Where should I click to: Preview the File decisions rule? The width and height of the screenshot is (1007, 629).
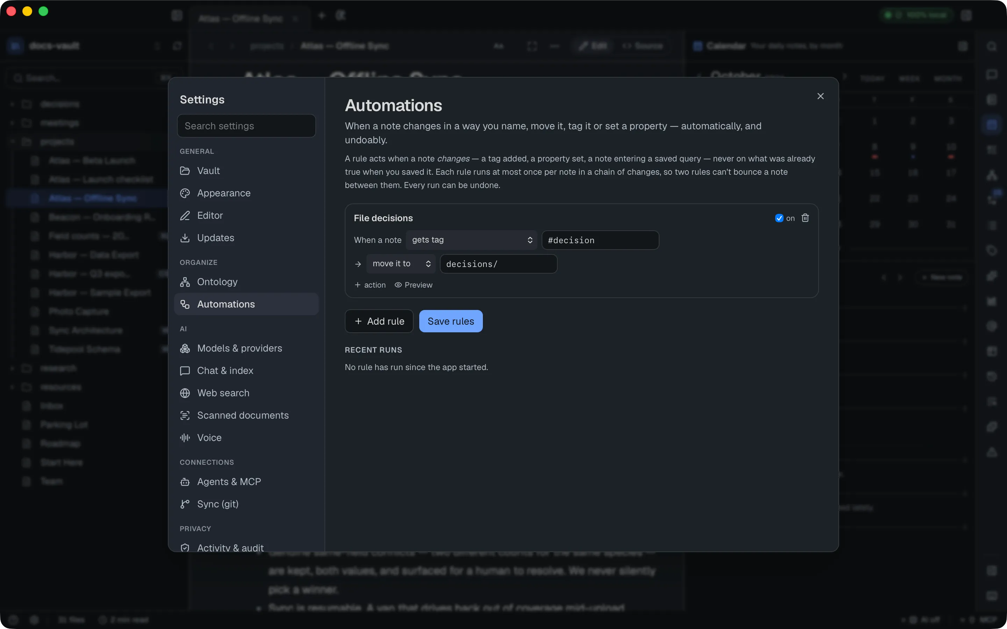[x=413, y=285]
